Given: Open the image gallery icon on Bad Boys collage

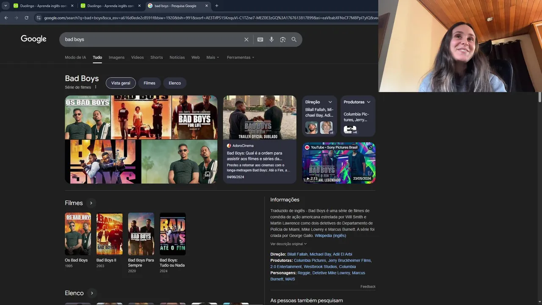Looking at the screenshot, I should (x=207, y=174).
